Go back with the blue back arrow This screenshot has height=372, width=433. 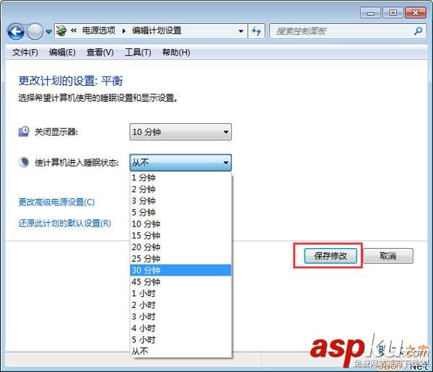pyautogui.click(x=16, y=32)
